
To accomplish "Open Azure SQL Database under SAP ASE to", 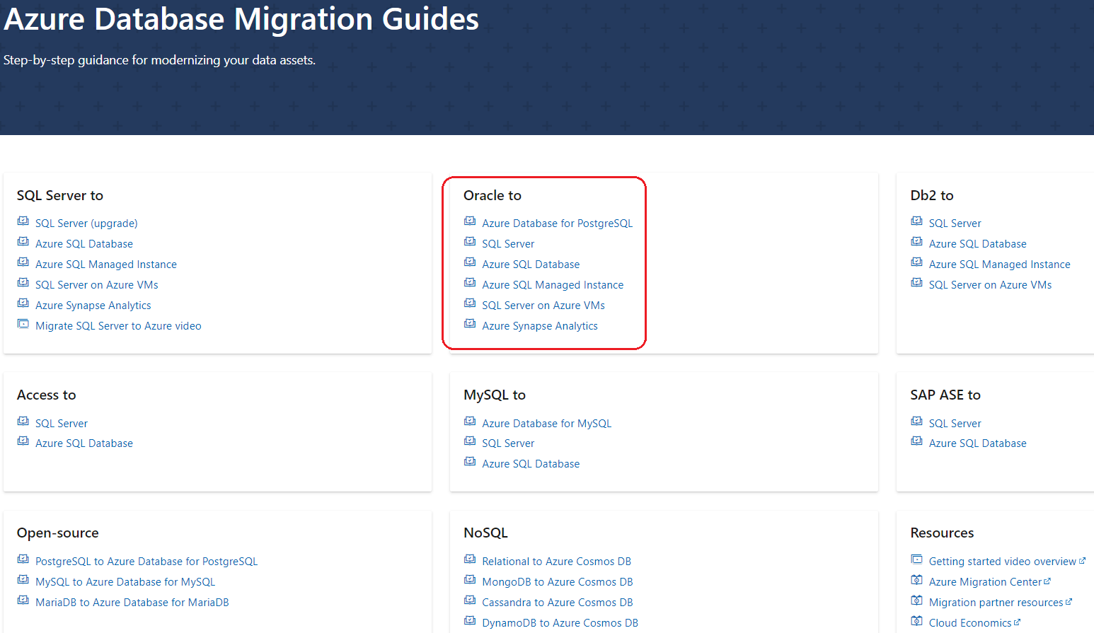I will [978, 443].
